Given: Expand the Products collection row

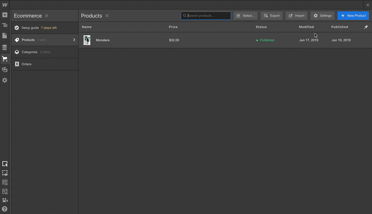Looking at the screenshot, I should click(74, 40).
